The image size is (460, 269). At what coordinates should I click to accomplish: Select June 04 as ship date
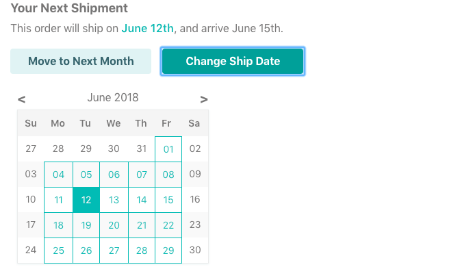[58, 175]
